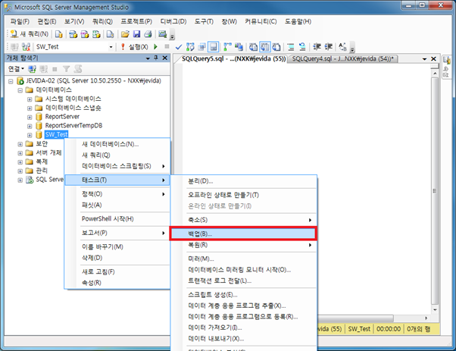Click the Activity Monitor icon in the toolbar

click(162, 34)
